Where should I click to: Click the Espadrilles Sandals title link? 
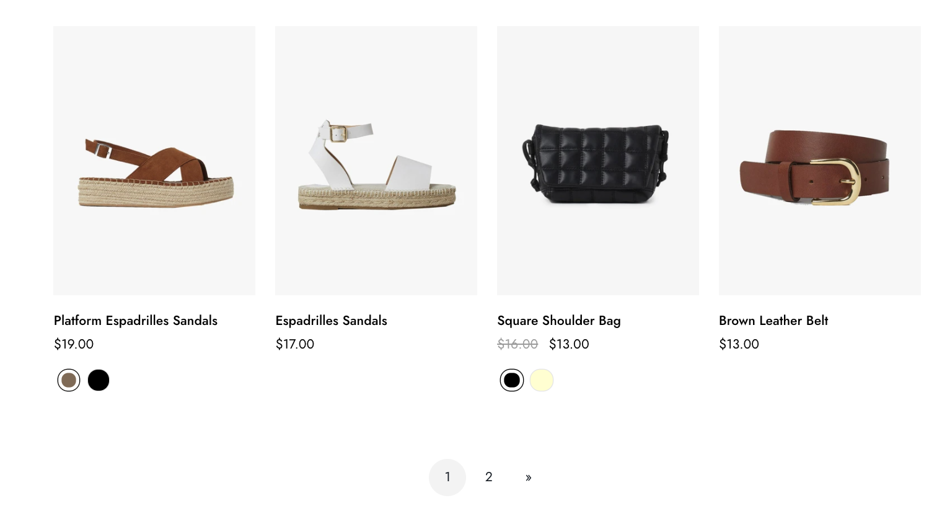pos(332,321)
